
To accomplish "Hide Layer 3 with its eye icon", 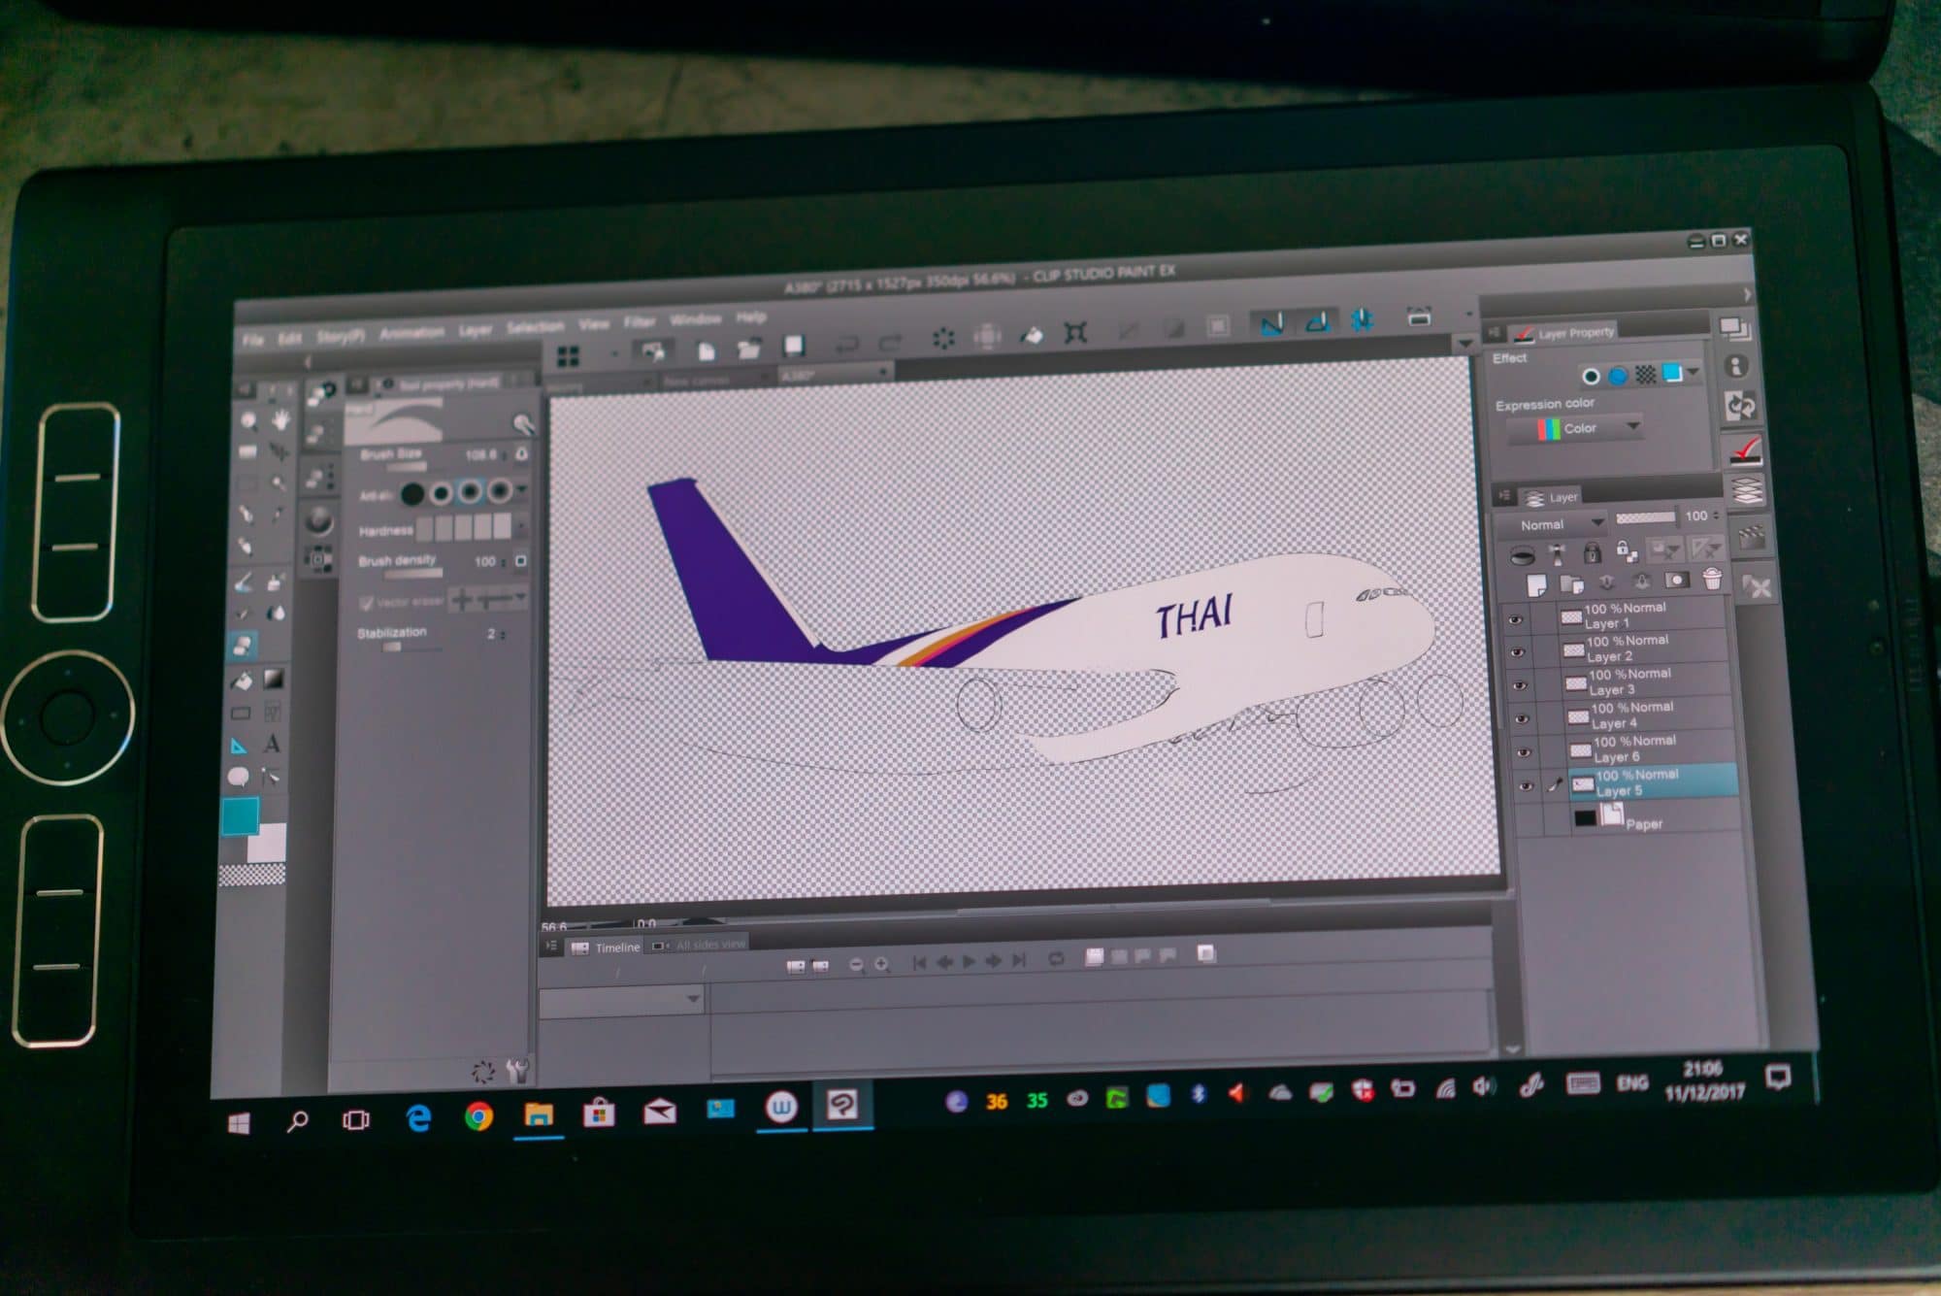I will point(1520,685).
